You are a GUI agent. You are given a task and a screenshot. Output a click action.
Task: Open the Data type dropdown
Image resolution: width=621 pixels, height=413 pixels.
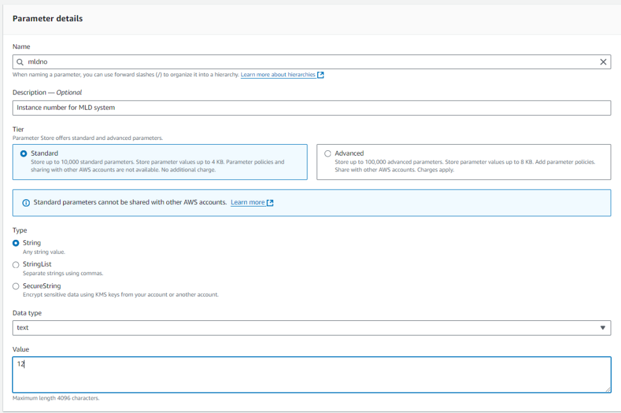pos(310,328)
